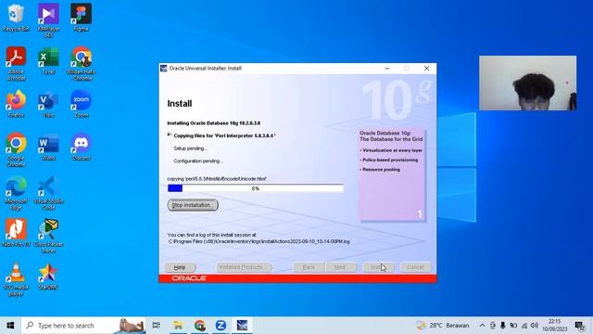Show hidden system tray icons
The width and height of the screenshot is (593, 334).
click(482, 326)
